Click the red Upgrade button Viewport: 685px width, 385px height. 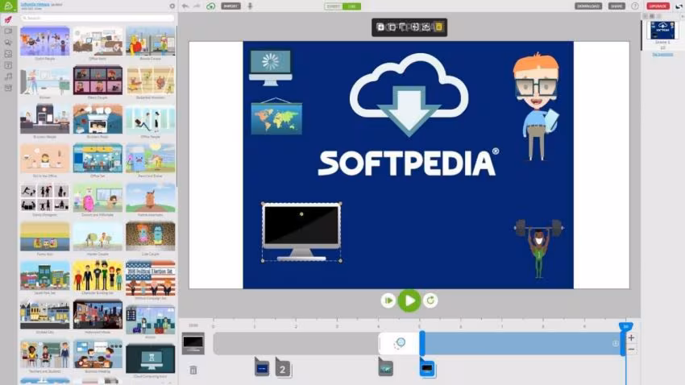tap(658, 6)
